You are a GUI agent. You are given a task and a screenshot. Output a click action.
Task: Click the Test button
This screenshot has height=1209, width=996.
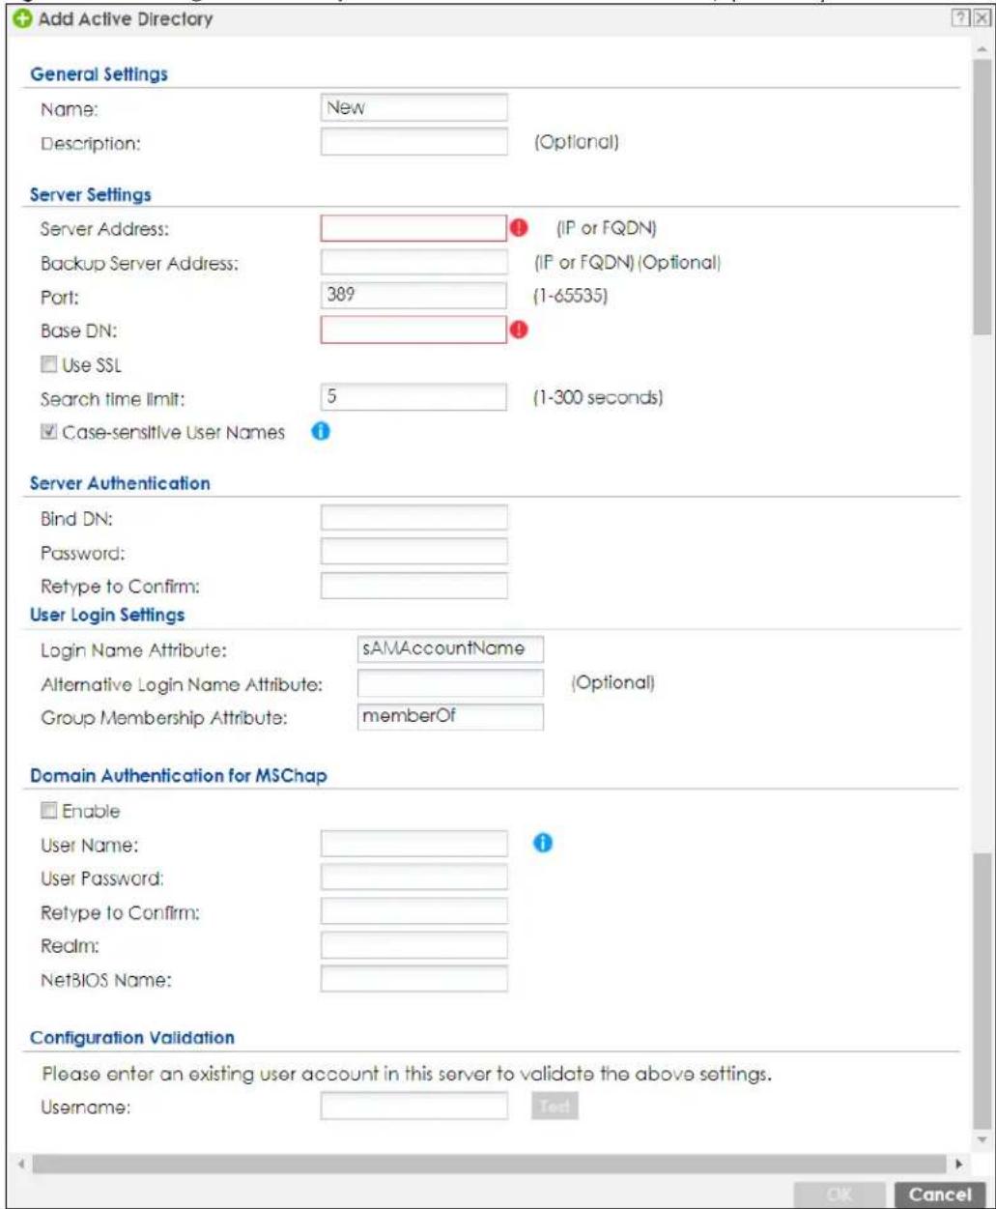(555, 1108)
